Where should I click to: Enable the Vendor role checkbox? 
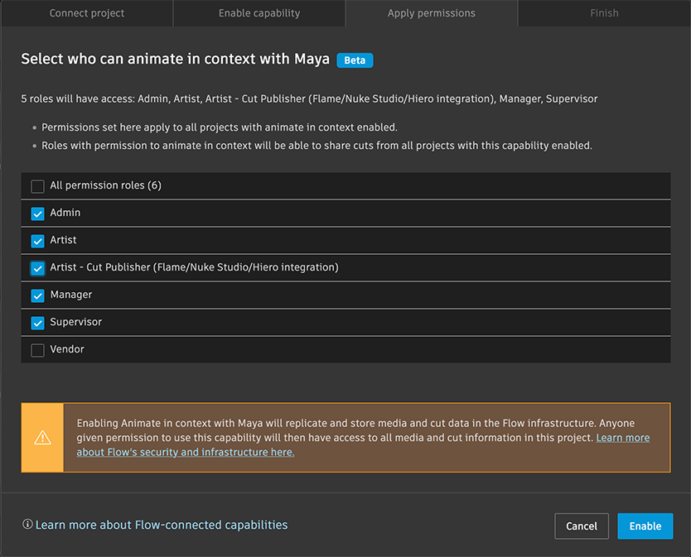pos(37,350)
